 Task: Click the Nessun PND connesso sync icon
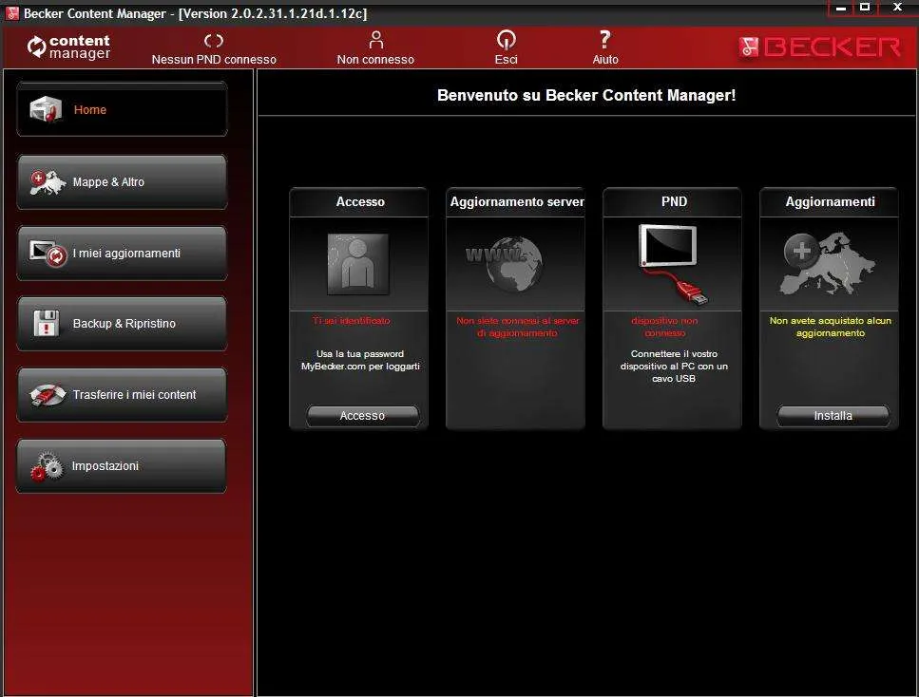(x=213, y=41)
